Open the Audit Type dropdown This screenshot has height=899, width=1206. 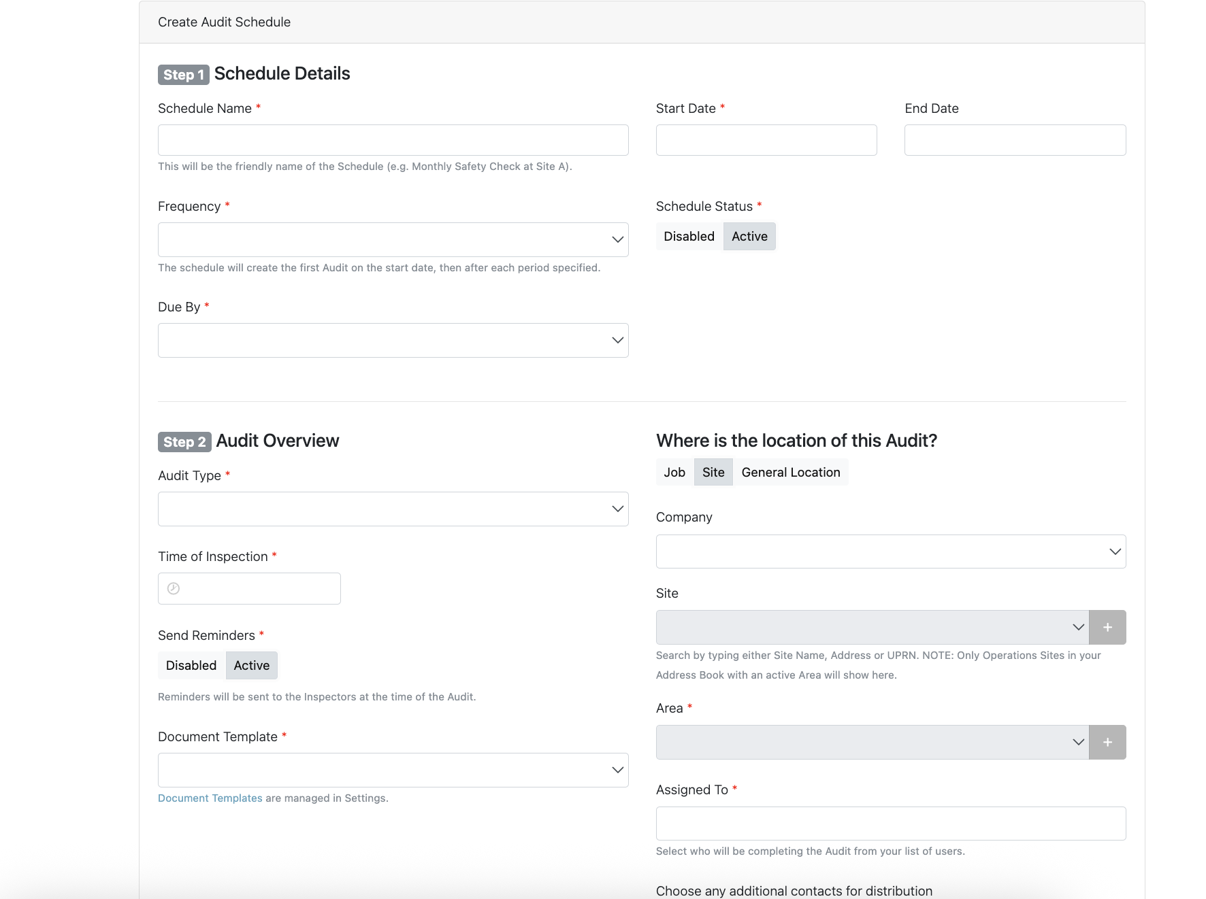[x=393, y=509]
